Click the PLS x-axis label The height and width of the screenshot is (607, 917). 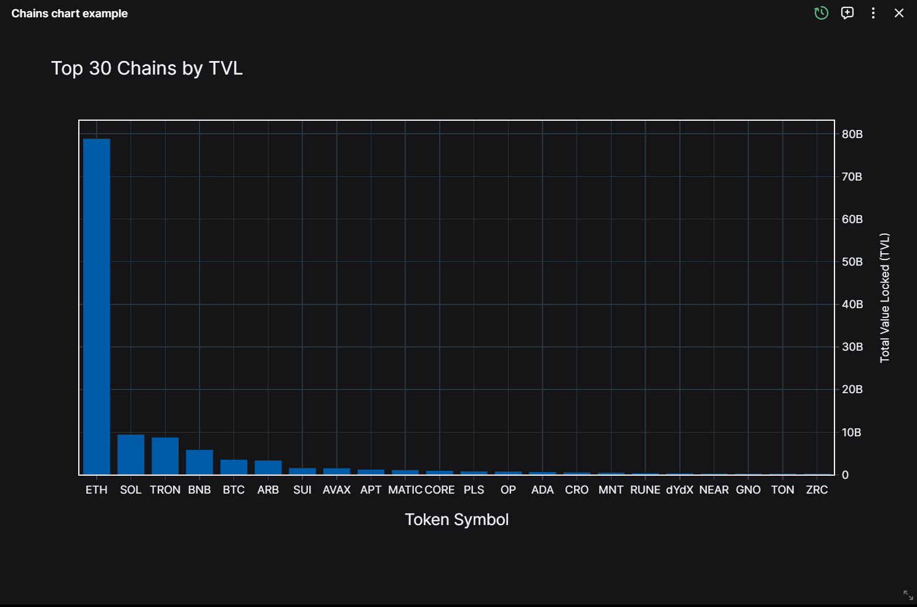(474, 490)
